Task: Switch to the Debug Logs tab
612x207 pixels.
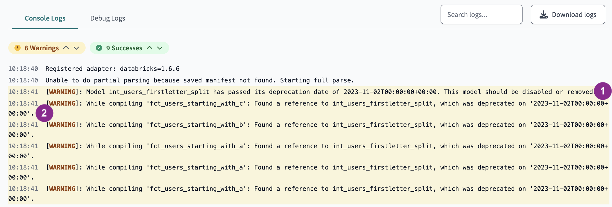Action: (x=107, y=18)
